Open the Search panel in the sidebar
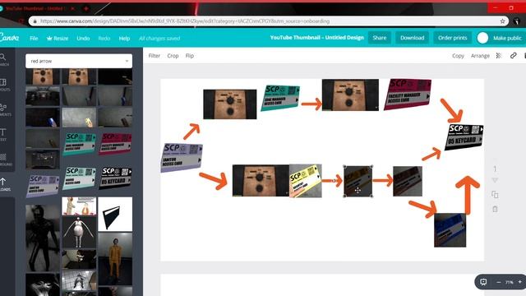526x296 pixels. 3,59
